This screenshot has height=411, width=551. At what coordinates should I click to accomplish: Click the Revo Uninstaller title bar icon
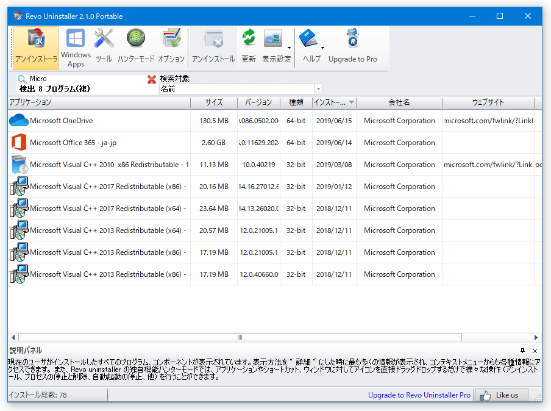click(x=18, y=16)
